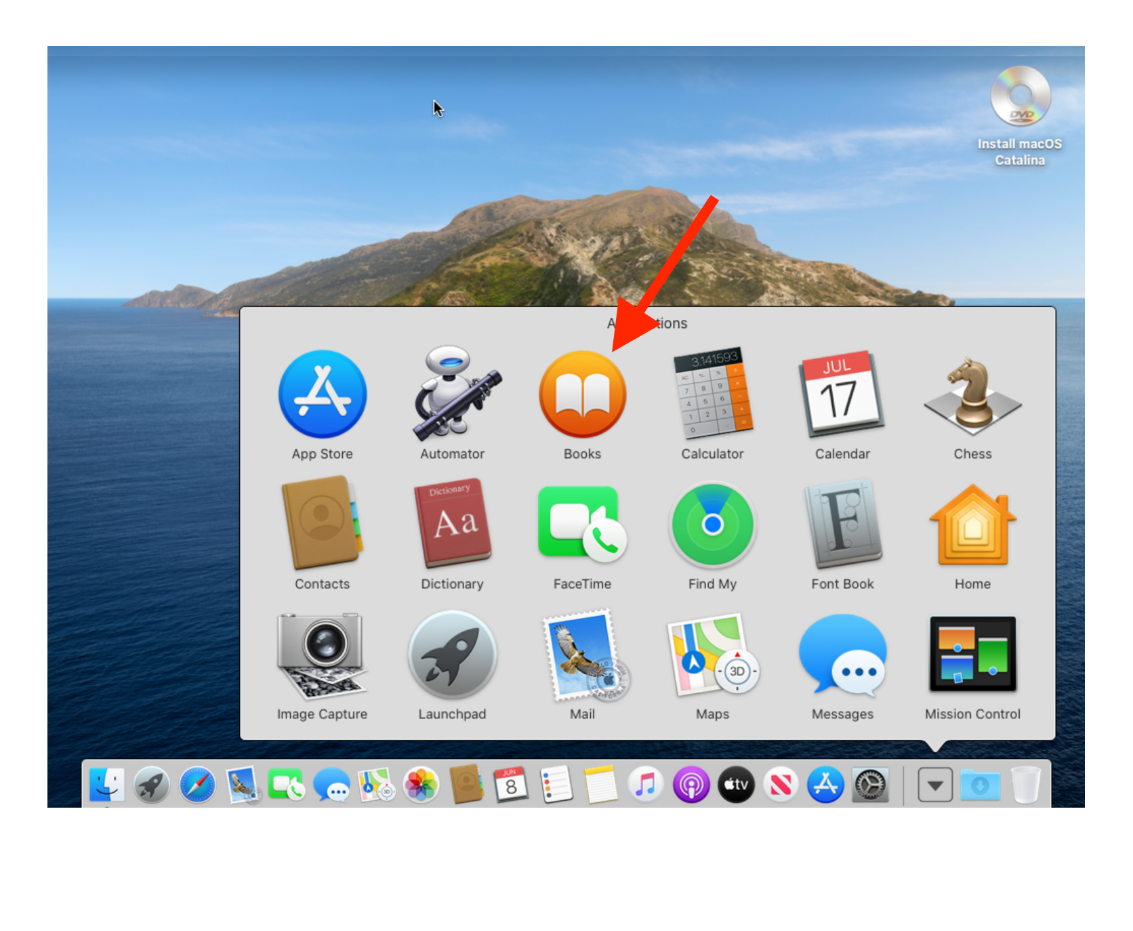Image resolution: width=1133 pixels, height=931 pixels.
Task: Open News in the Dock
Action: tap(781, 785)
